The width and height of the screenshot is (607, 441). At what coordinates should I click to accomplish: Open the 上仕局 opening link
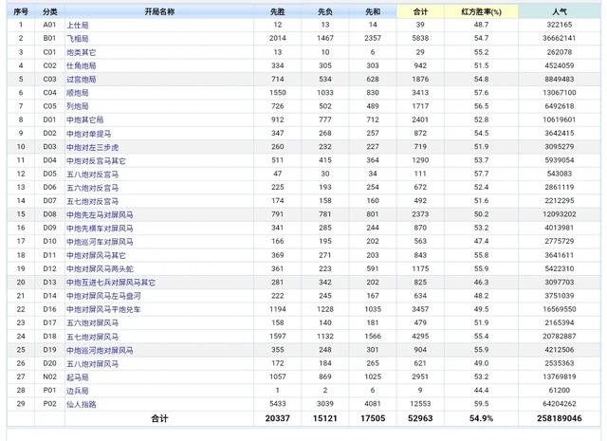click(78, 26)
